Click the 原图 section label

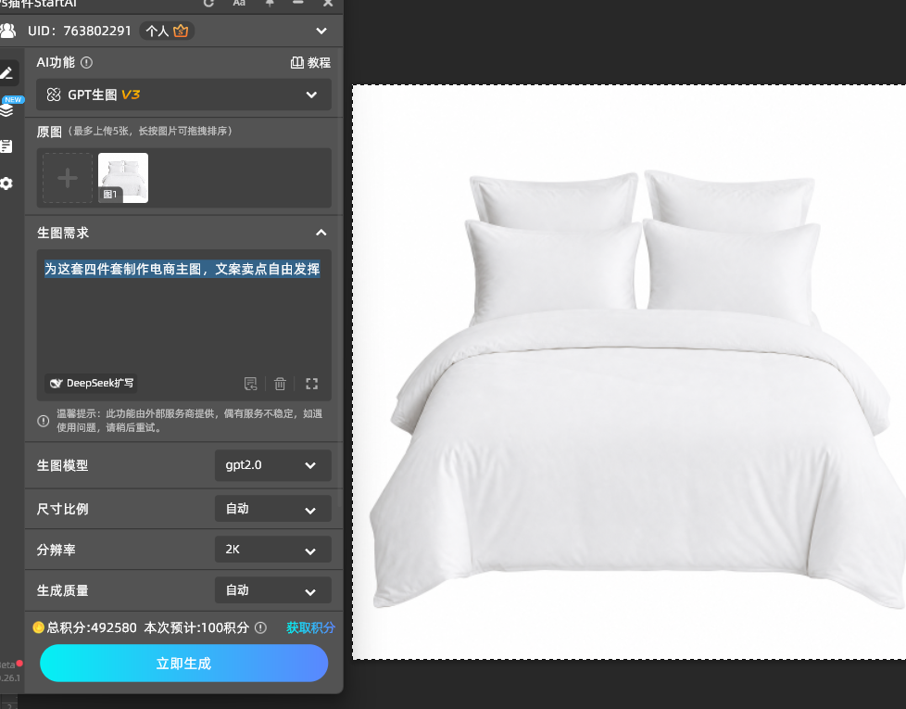coord(49,132)
